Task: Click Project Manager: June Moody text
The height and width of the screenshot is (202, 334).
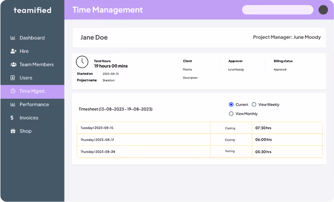Action: (287, 37)
